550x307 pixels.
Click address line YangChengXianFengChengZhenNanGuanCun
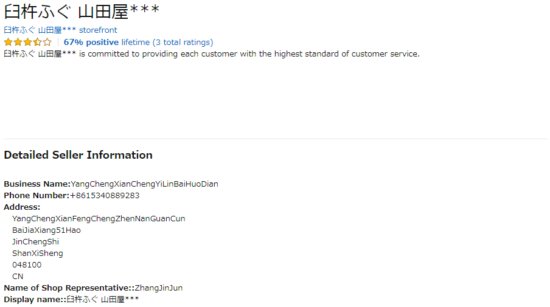(99, 218)
